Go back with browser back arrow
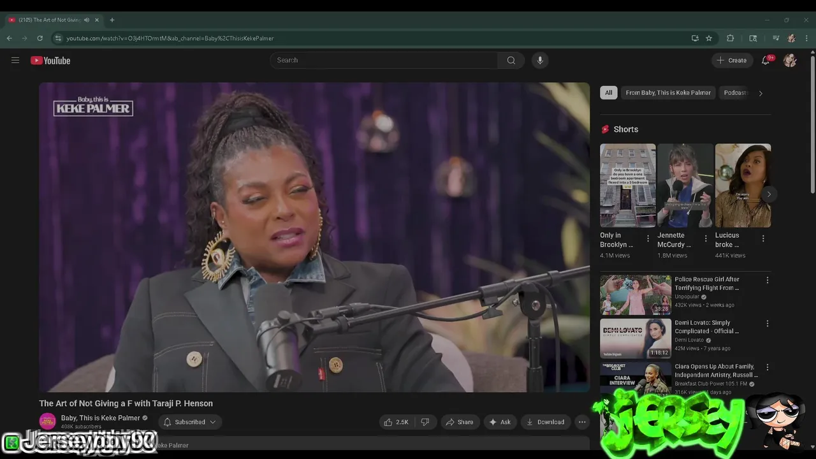 (10, 38)
